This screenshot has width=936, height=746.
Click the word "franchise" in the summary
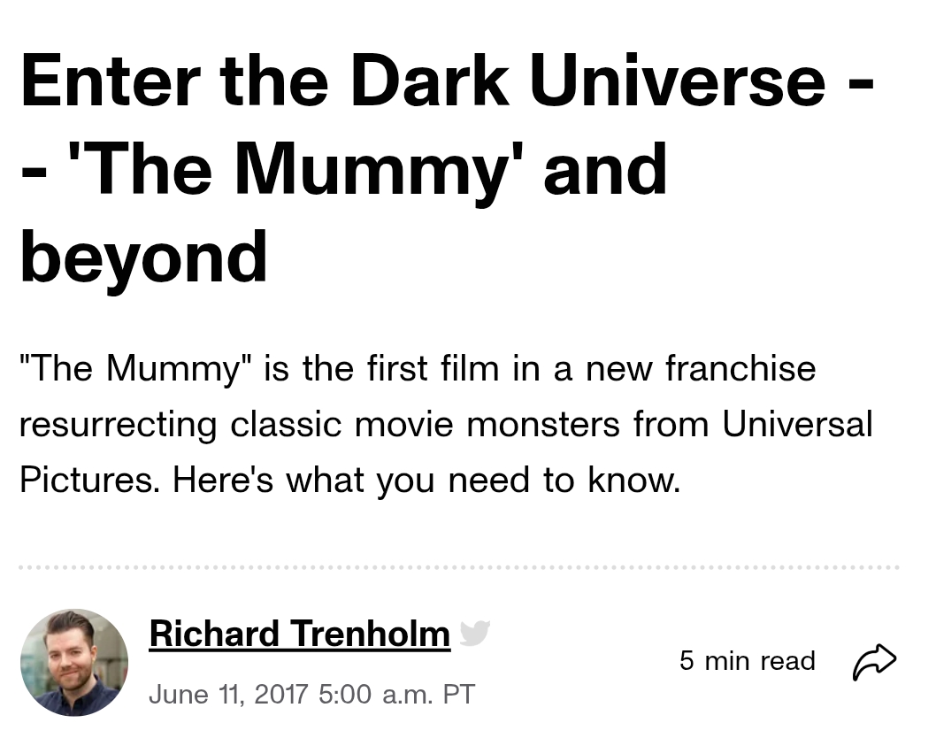click(740, 369)
